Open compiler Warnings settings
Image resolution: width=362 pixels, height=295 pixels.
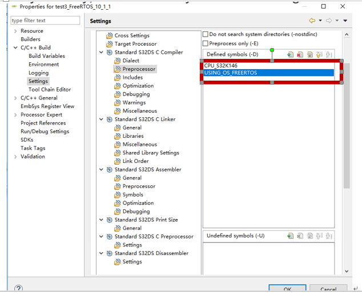(x=134, y=103)
